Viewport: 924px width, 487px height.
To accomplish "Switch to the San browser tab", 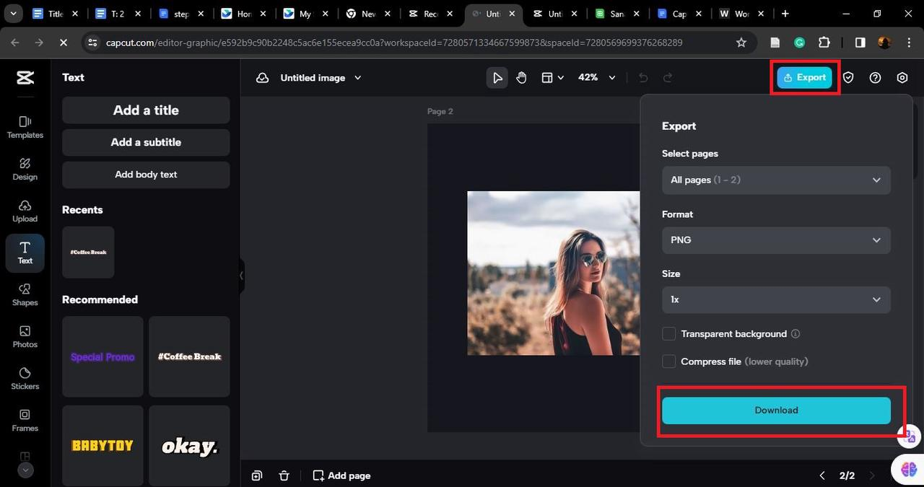I will tap(617, 14).
